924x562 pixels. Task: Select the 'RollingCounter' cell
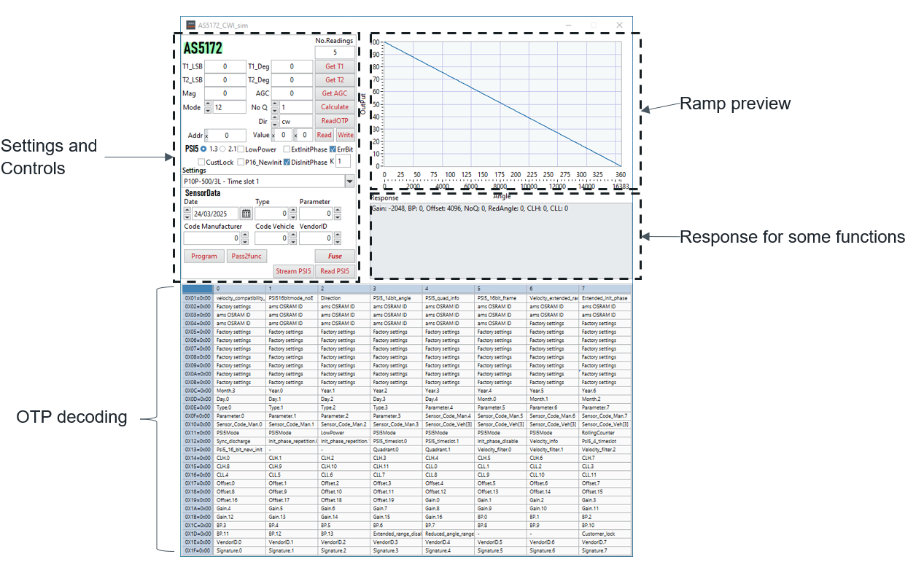(x=605, y=433)
